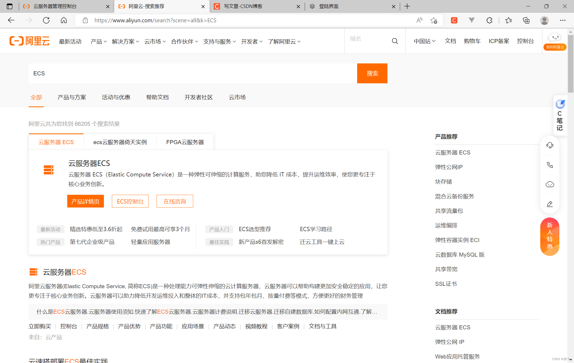Viewport: 574px width, 363px height.
Task: Click the page vertical scrollbar thumb
Action: [x=571, y=64]
